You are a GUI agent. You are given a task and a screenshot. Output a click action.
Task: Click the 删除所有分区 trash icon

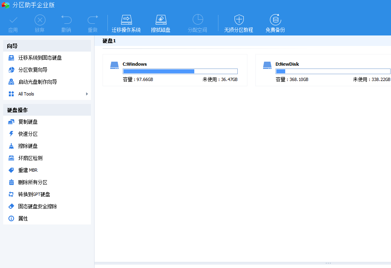pos(11,182)
